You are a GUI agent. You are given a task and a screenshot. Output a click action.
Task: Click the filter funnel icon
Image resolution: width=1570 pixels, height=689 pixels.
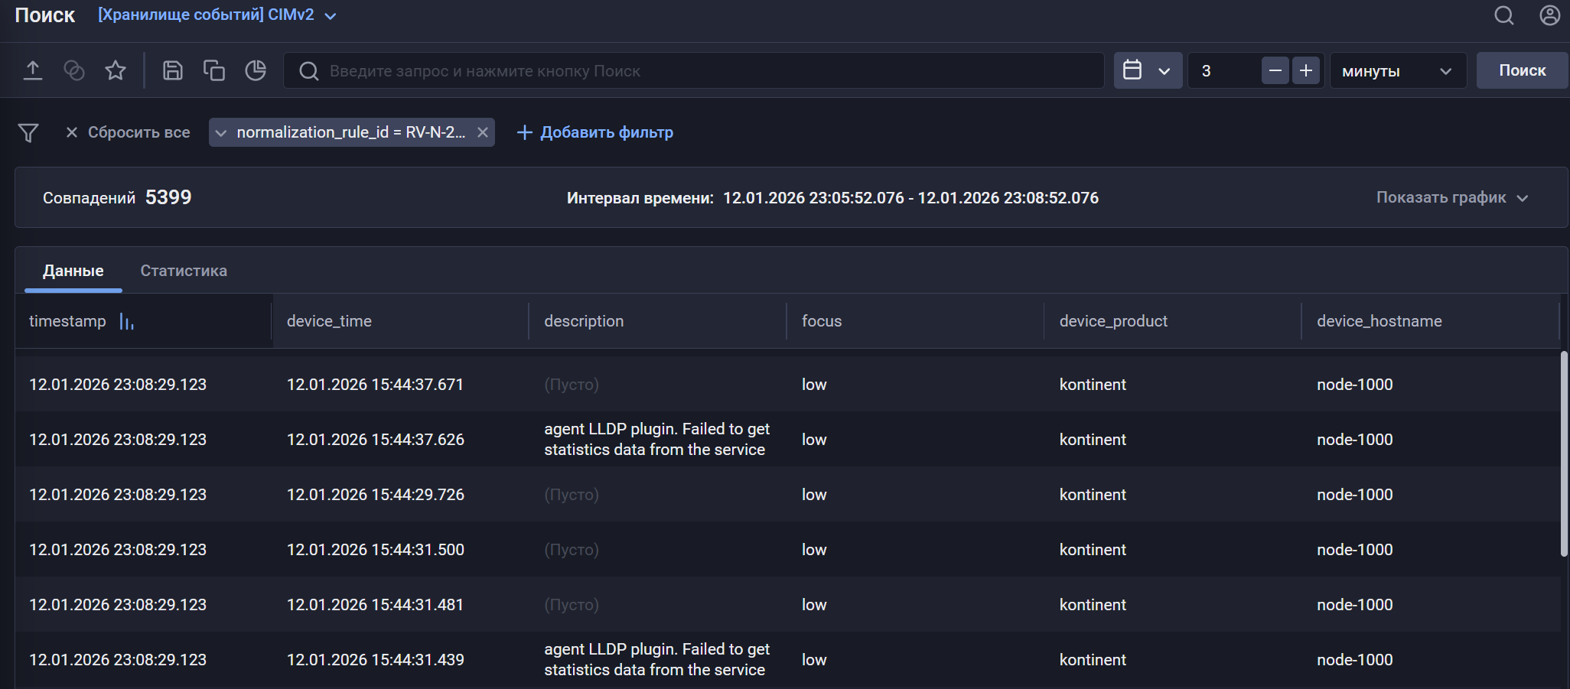(x=28, y=132)
